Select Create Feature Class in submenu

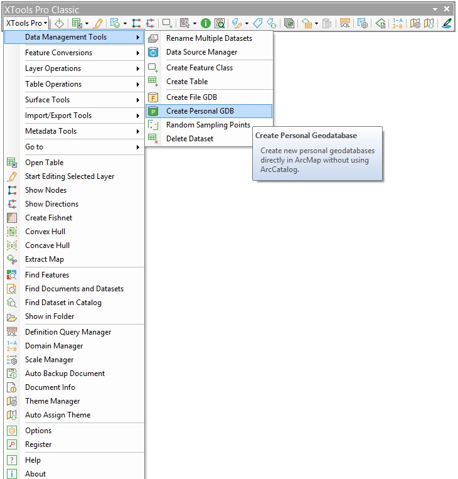[x=209, y=68]
